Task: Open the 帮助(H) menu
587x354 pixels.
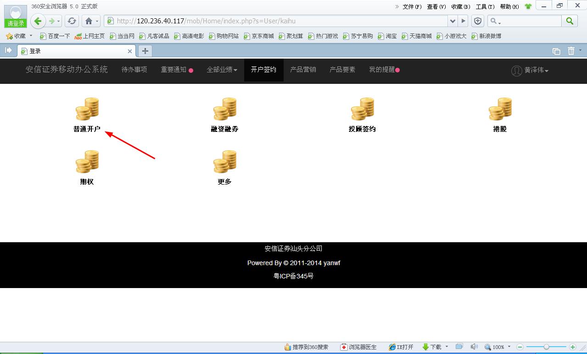Action: (x=509, y=6)
